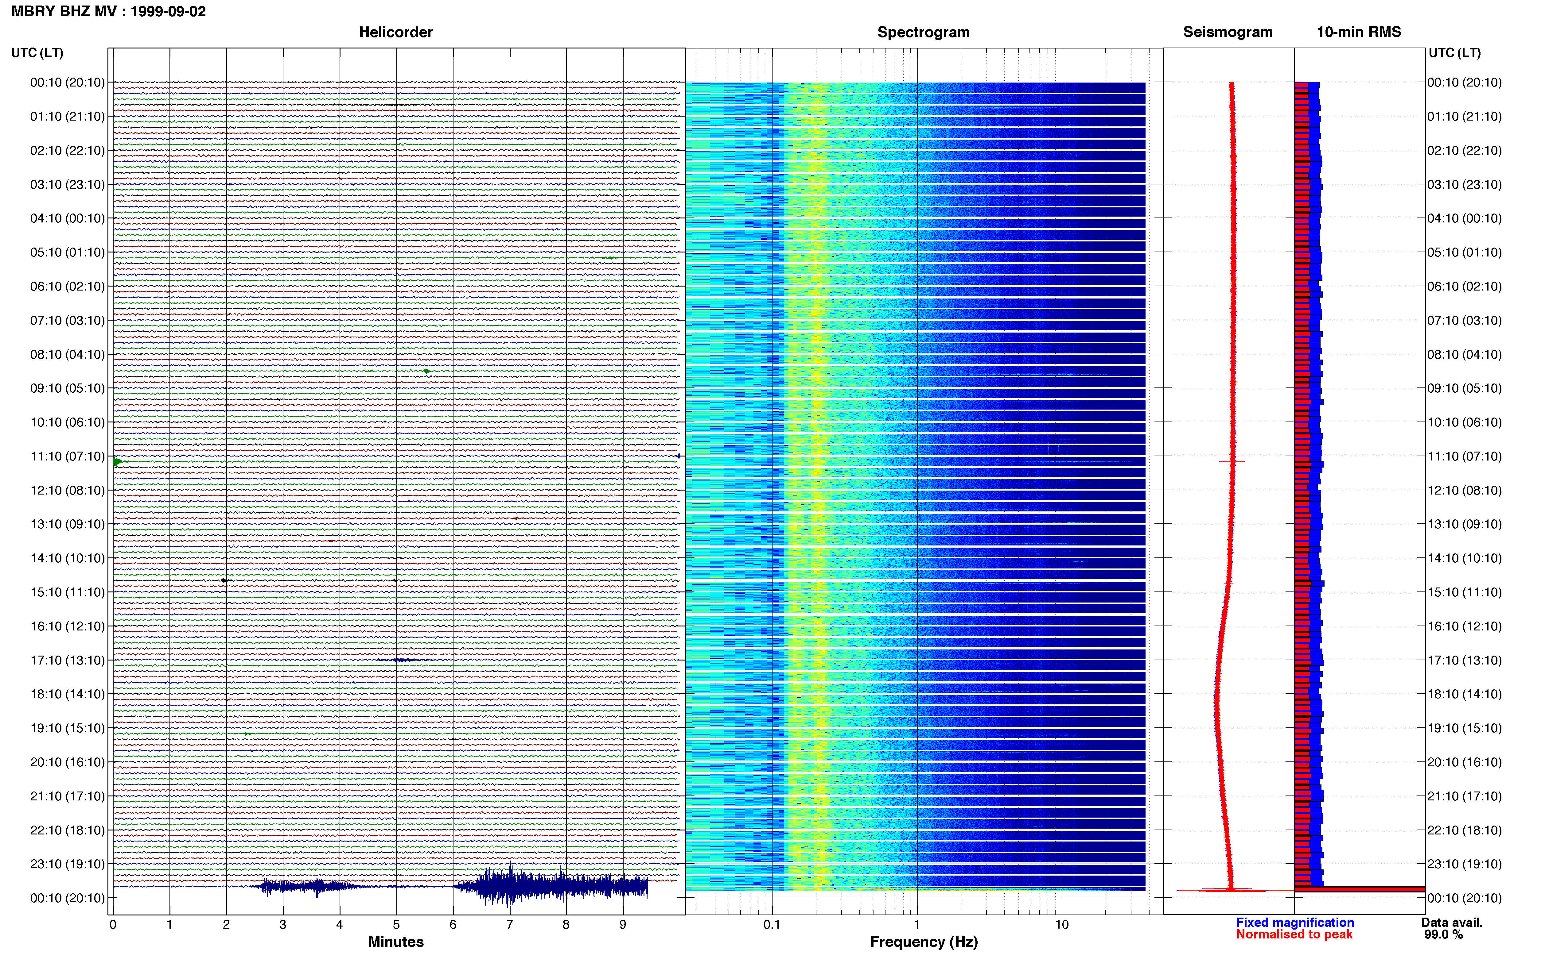This screenshot has width=1541, height=963.
Task: Click the left 18:10 (14:10) time label
Action: click(68, 694)
